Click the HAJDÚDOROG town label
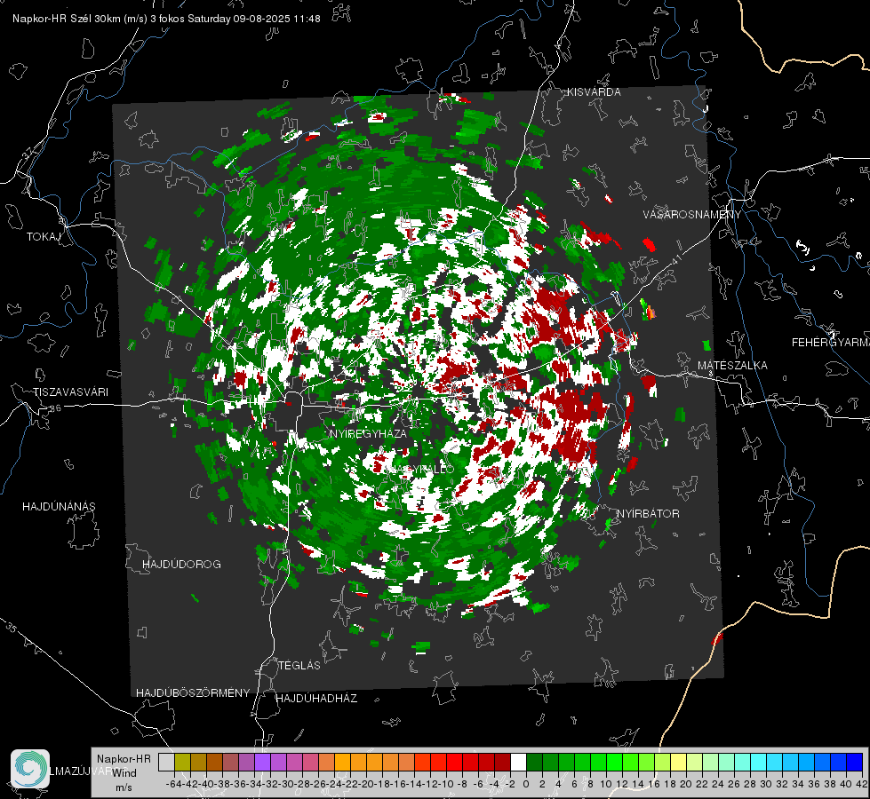870x799 pixels. pyautogui.click(x=181, y=565)
